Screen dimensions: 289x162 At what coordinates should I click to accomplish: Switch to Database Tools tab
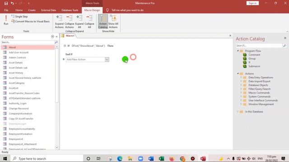click(70, 10)
